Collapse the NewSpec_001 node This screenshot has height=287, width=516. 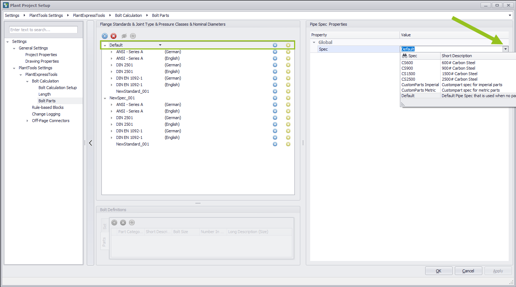(x=105, y=98)
